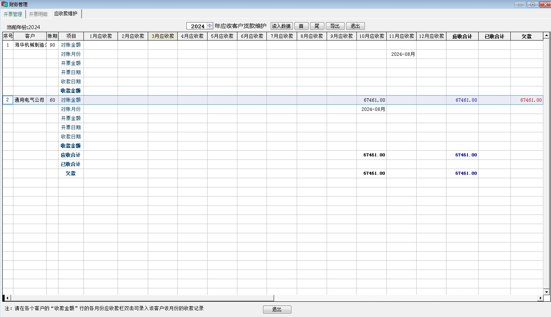Select the red 67461.00 欠款 cell
551x317 pixels.
(x=526, y=100)
